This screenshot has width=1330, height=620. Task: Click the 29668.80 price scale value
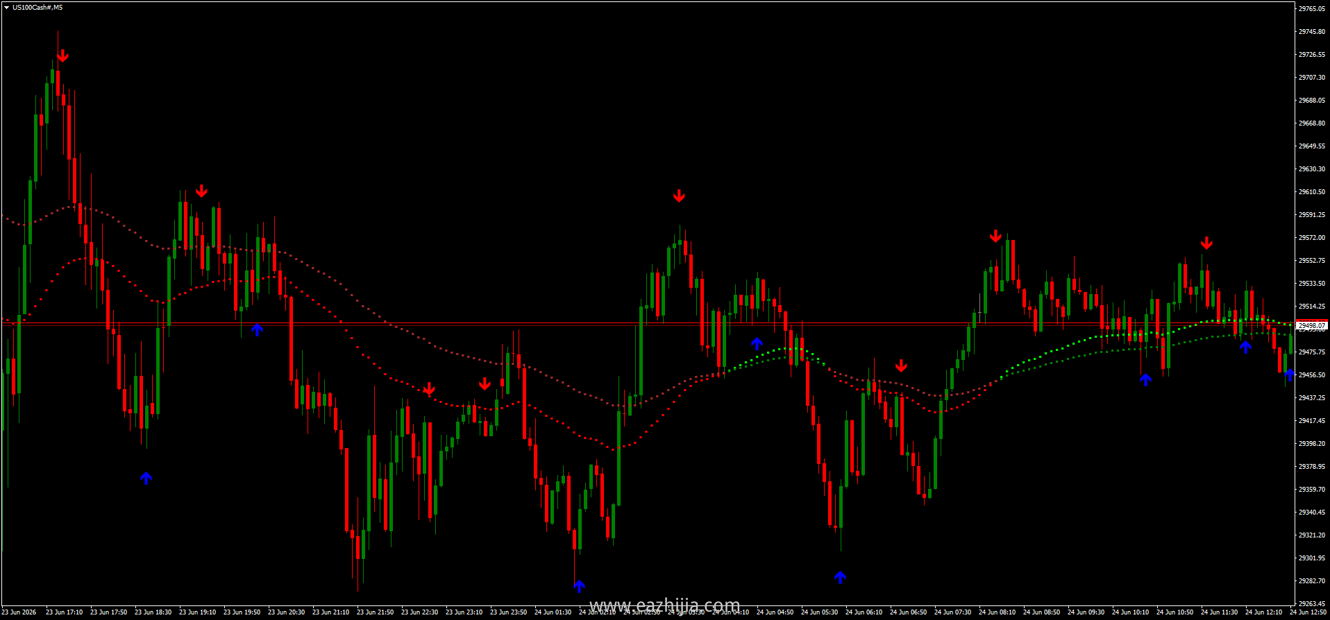(x=1312, y=123)
